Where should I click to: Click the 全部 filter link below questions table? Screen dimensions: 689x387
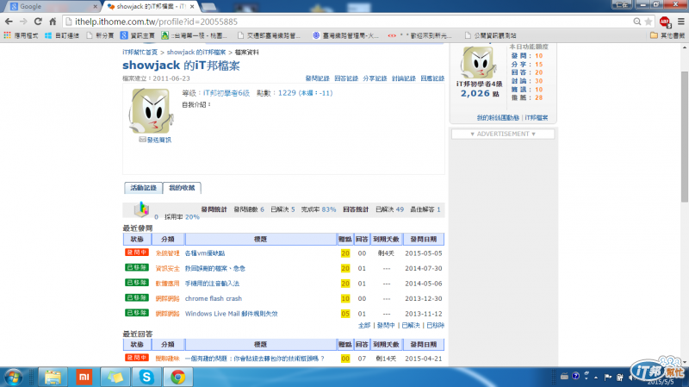point(364,326)
